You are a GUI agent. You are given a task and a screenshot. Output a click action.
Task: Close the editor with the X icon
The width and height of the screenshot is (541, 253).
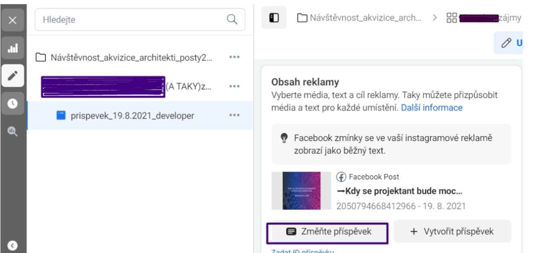(13, 20)
